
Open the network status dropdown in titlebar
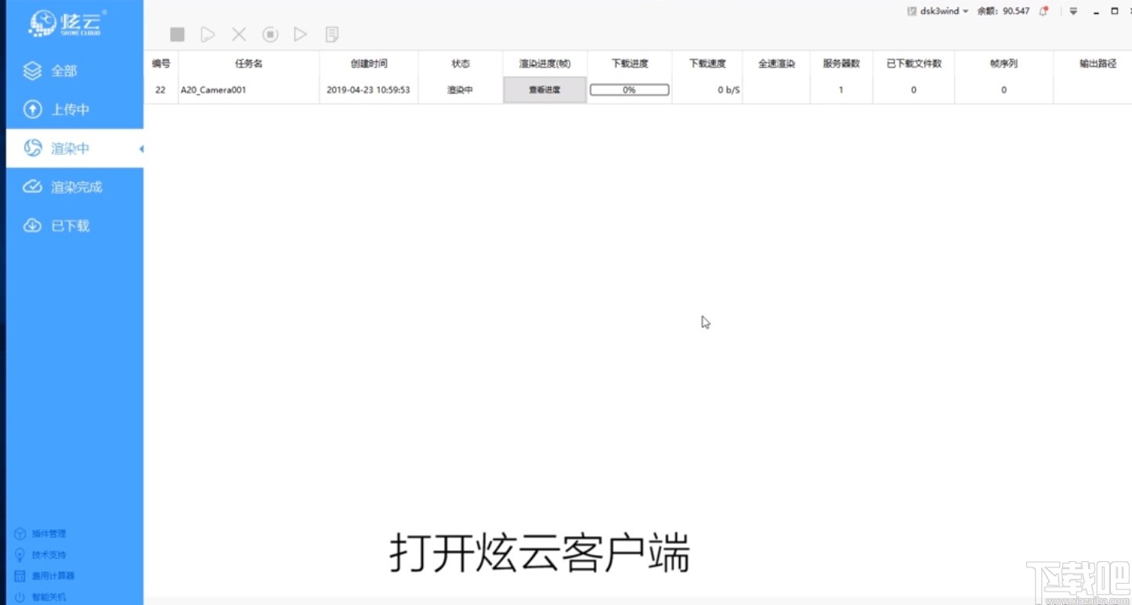(1072, 11)
